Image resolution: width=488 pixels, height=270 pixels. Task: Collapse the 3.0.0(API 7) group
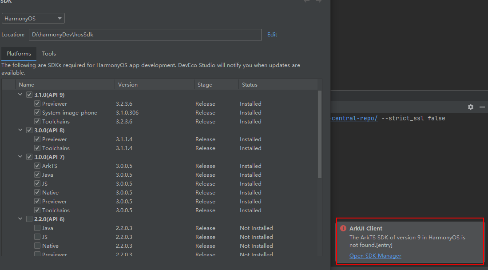point(20,157)
